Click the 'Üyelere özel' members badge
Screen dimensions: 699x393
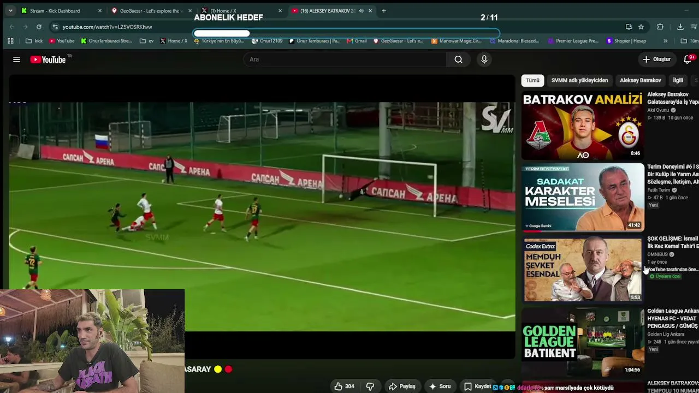pos(665,277)
